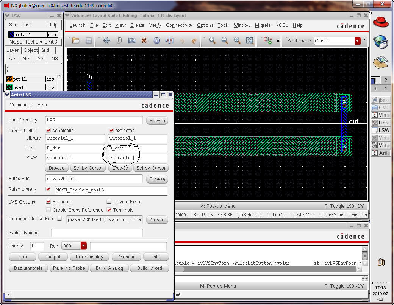Expand the toolbar overflow after Workspace
The image size is (394, 305).
pyautogui.click(x=365, y=40)
